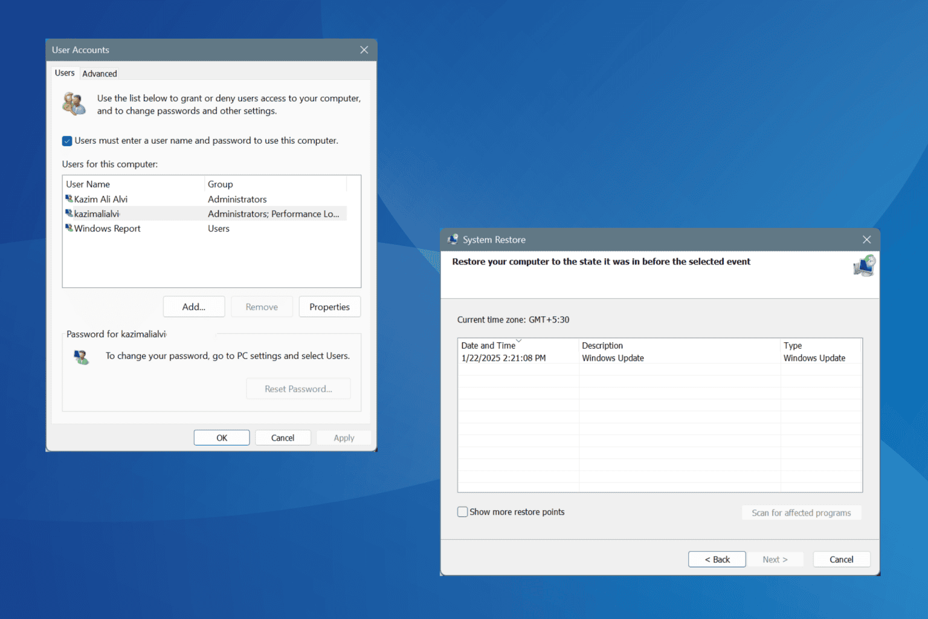Close the System Restore window
This screenshot has height=619, width=928.
866,239
